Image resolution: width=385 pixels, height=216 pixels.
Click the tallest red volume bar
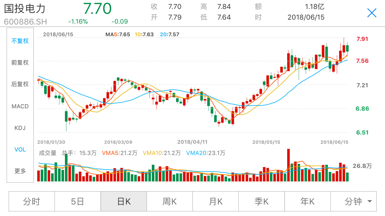click(288, 165)
